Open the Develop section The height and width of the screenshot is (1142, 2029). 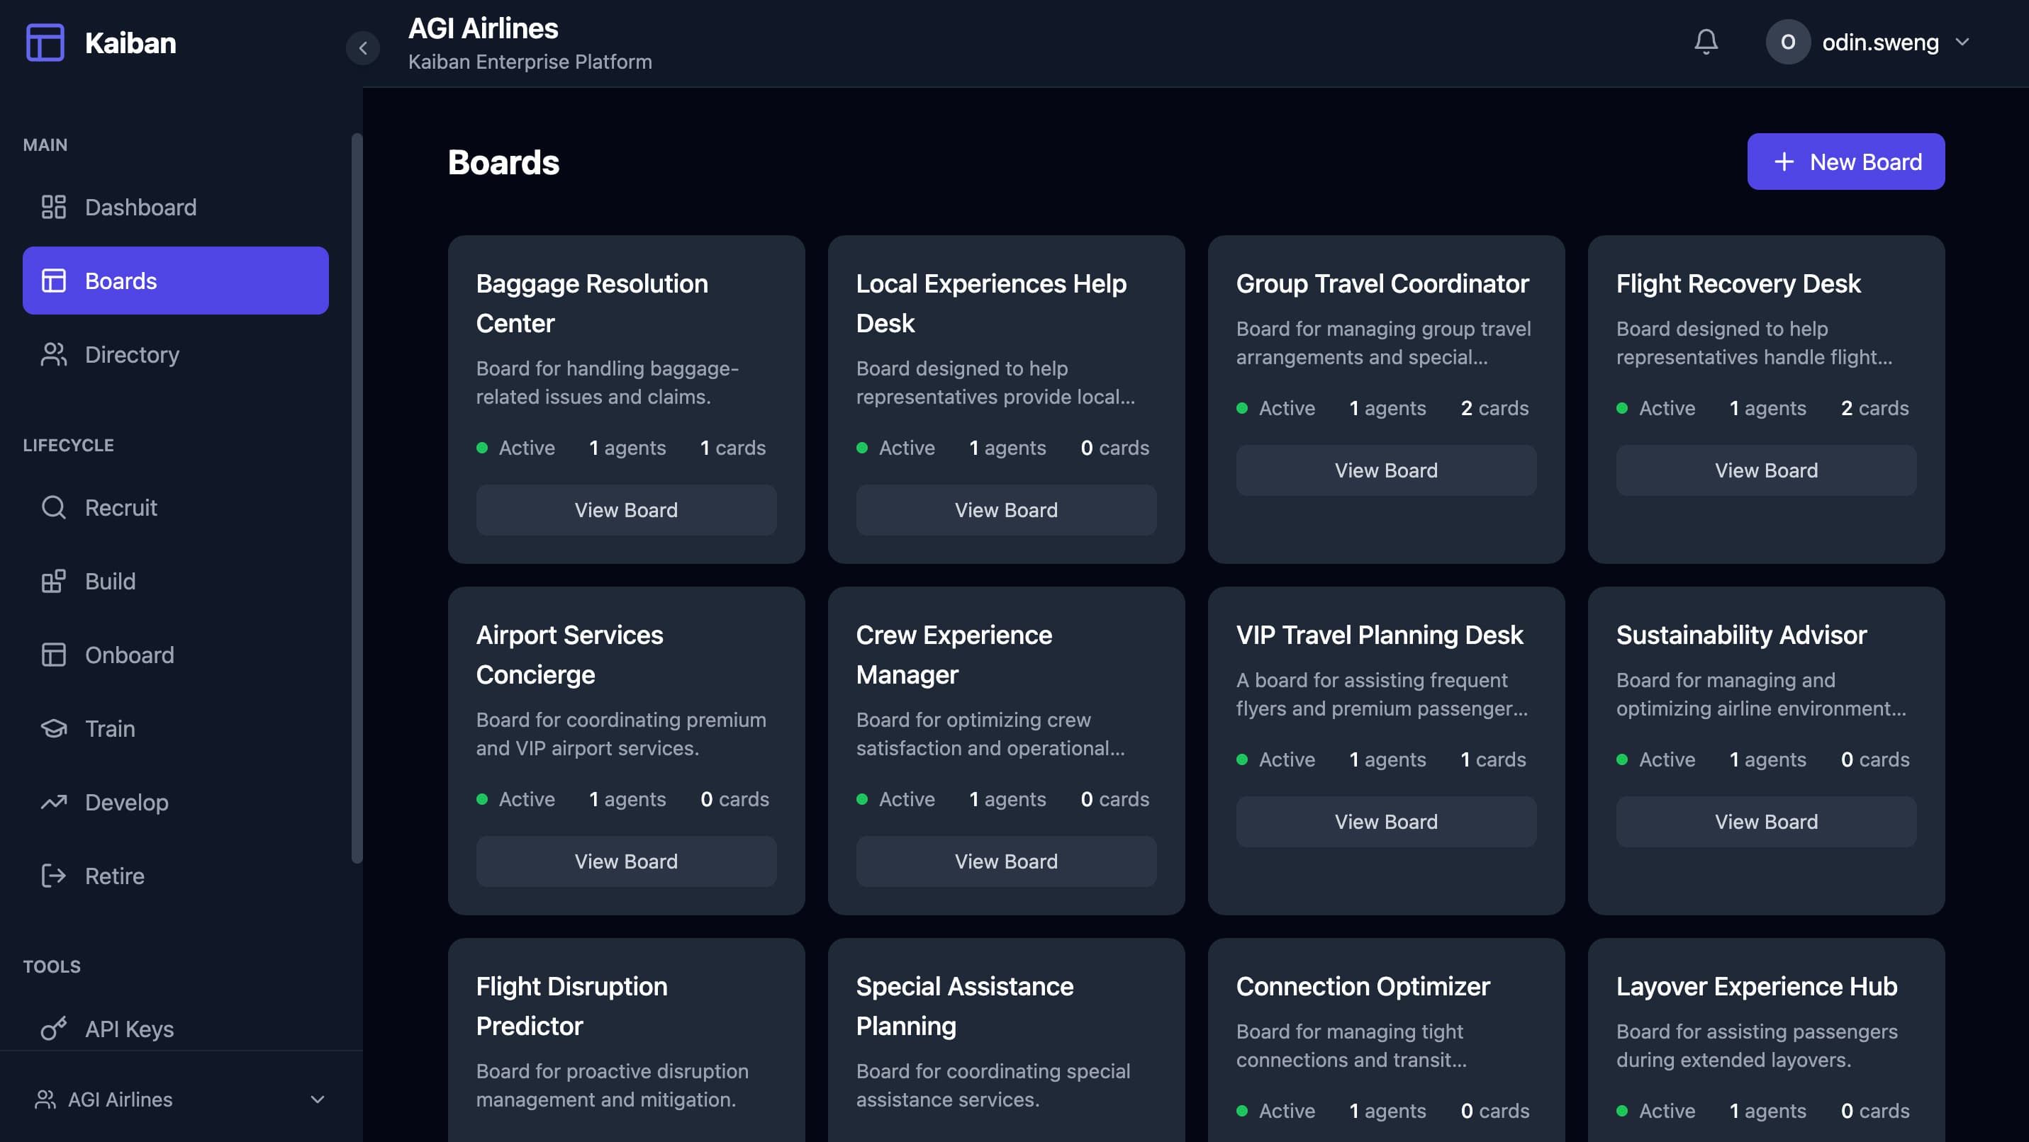coord(176,802)
